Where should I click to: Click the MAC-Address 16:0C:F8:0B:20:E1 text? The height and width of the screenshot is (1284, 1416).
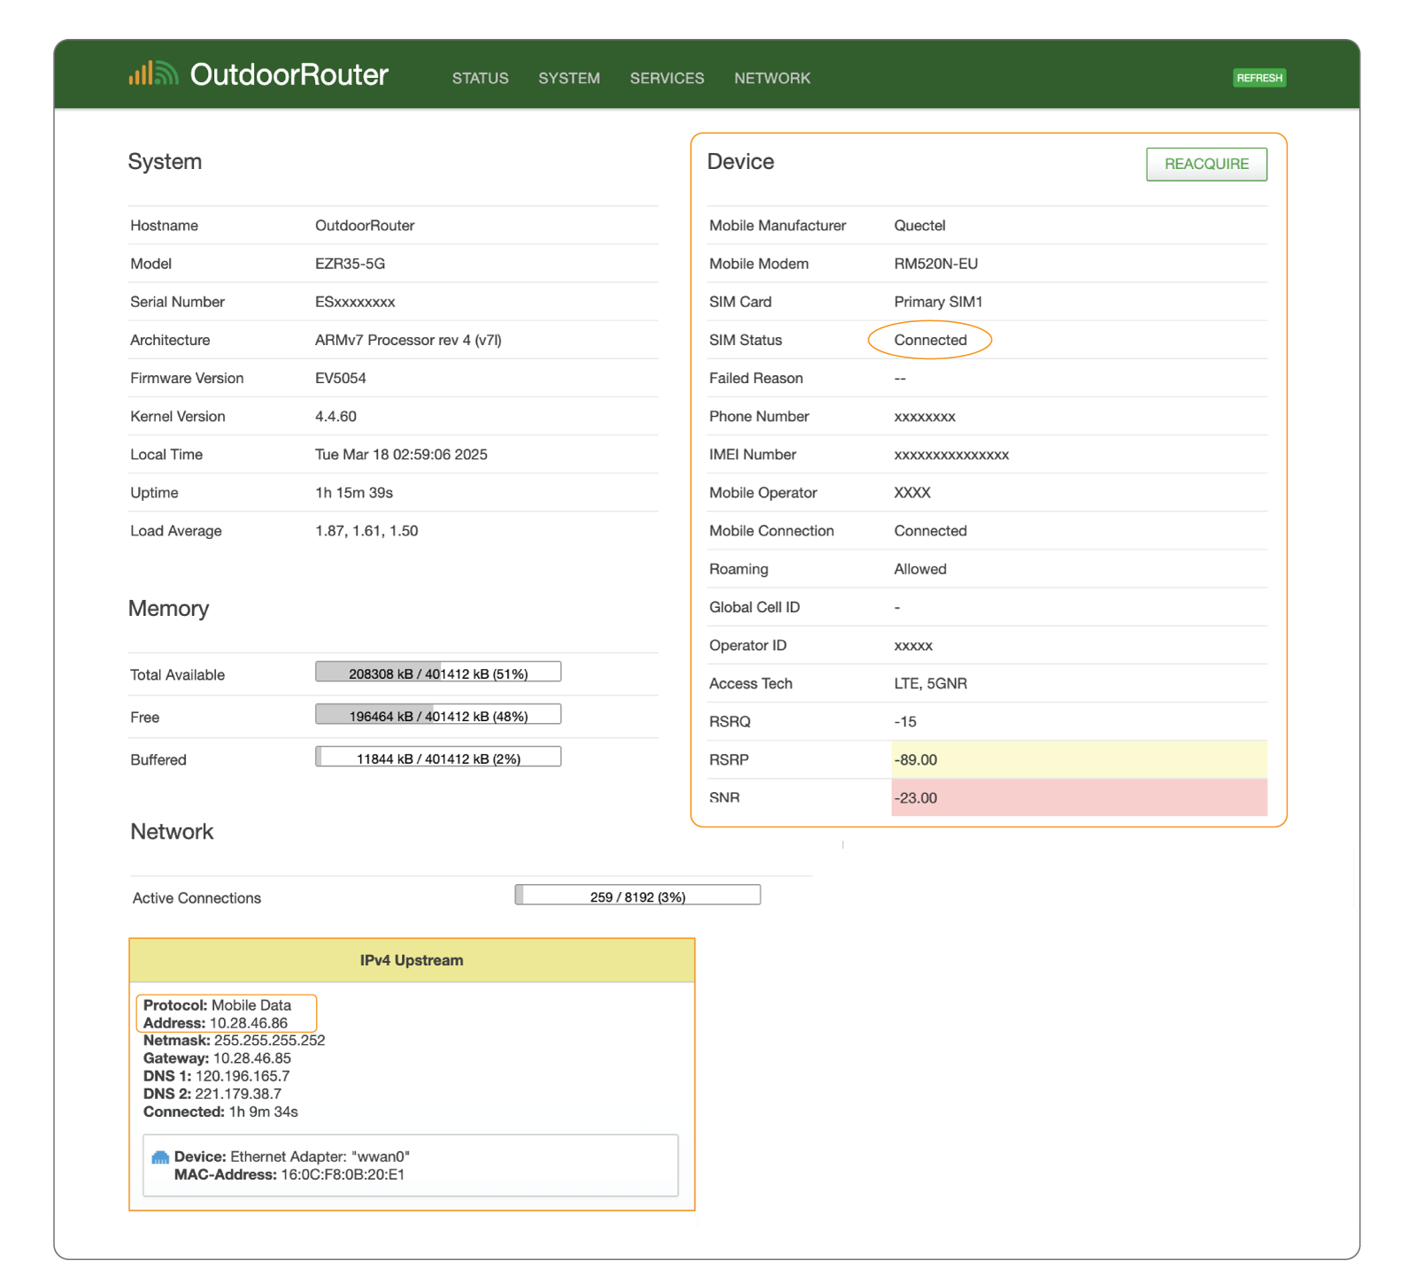[x=342, y=1175]
